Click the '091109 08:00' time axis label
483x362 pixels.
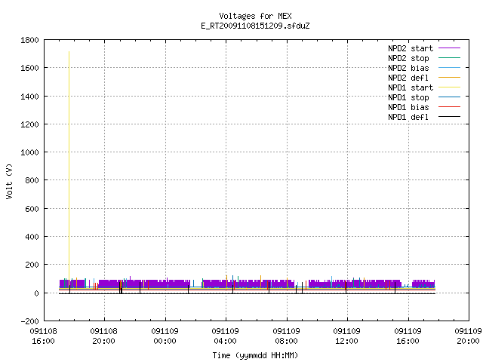coord(286,336)
